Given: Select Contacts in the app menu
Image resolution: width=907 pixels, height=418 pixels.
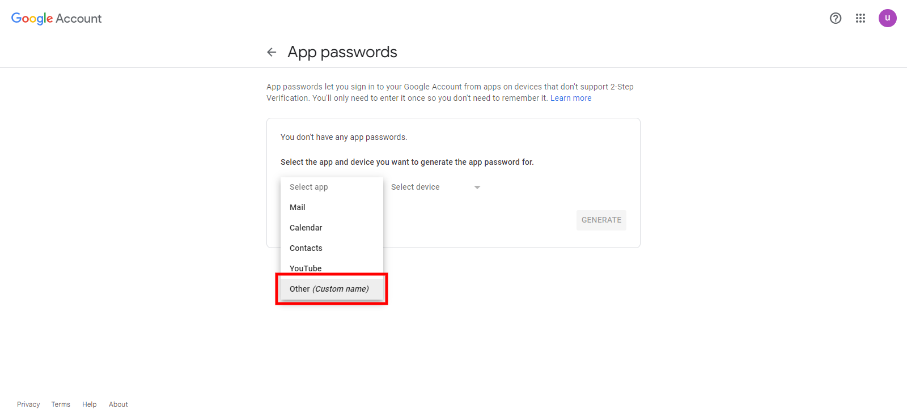Looking at the screenshot, I should [x=306, y=248].
